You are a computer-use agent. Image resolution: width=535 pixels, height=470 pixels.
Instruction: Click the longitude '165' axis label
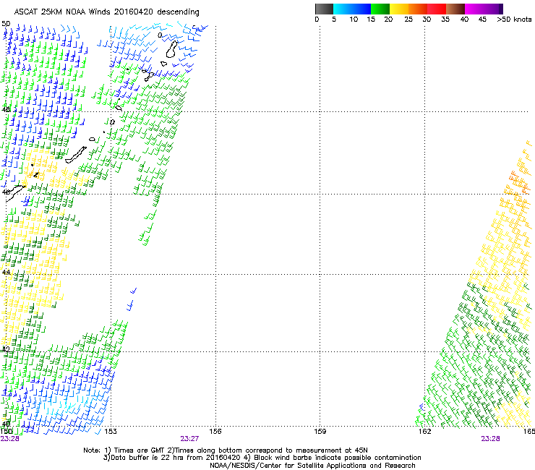[x=529, y=432]
